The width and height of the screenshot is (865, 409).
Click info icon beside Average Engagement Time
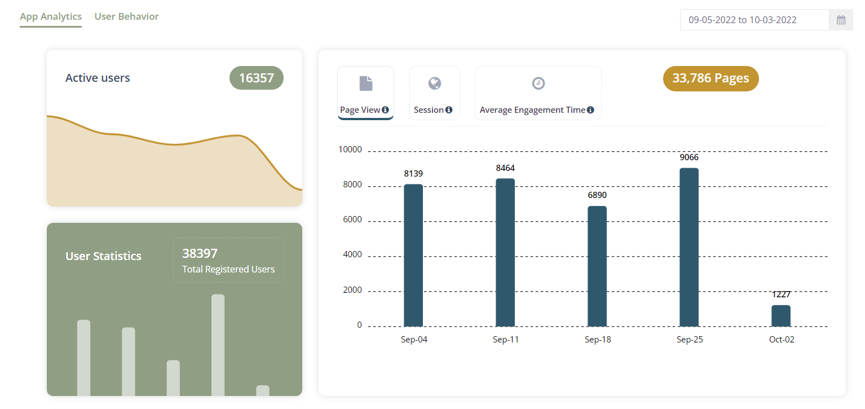point(590,110)
